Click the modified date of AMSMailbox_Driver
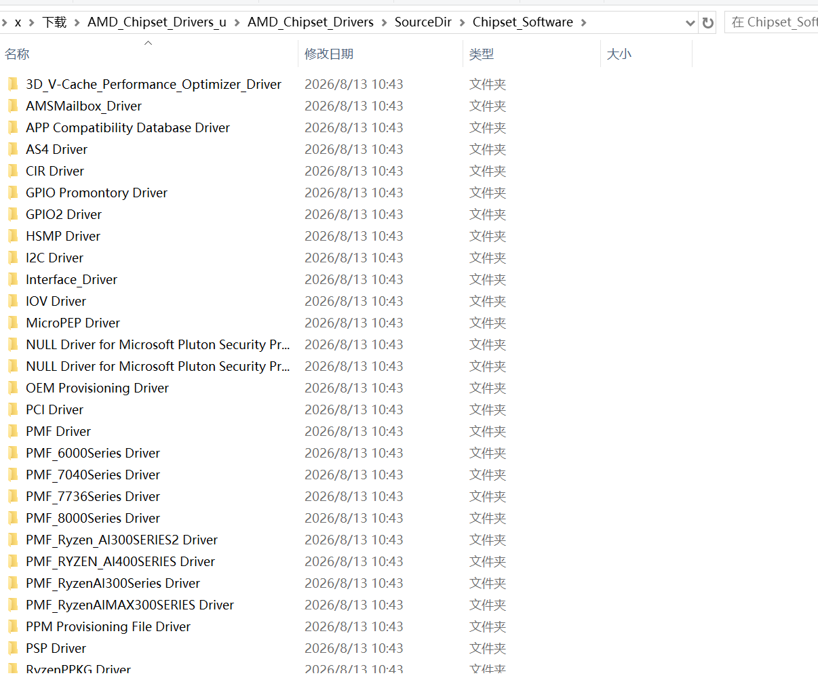 [x=353, y=106]
